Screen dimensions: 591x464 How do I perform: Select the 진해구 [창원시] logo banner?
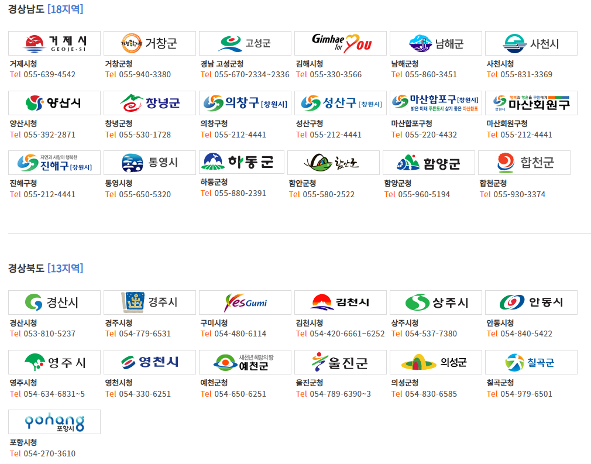click(54, 163)
